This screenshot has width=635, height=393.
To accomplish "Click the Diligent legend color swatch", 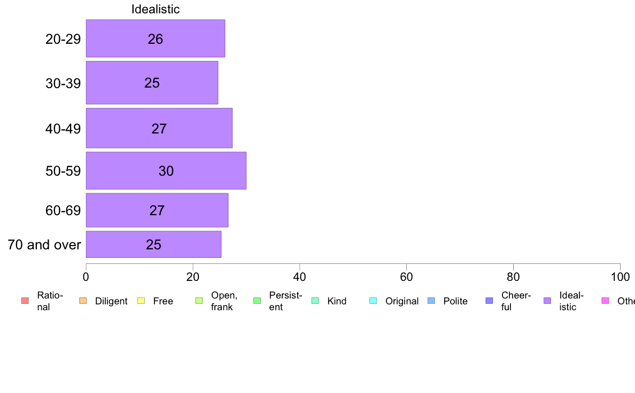I will tap(83, 301).
